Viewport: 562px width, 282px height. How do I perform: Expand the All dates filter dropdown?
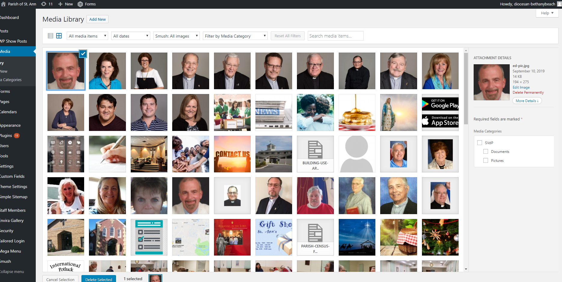(131, 36)
